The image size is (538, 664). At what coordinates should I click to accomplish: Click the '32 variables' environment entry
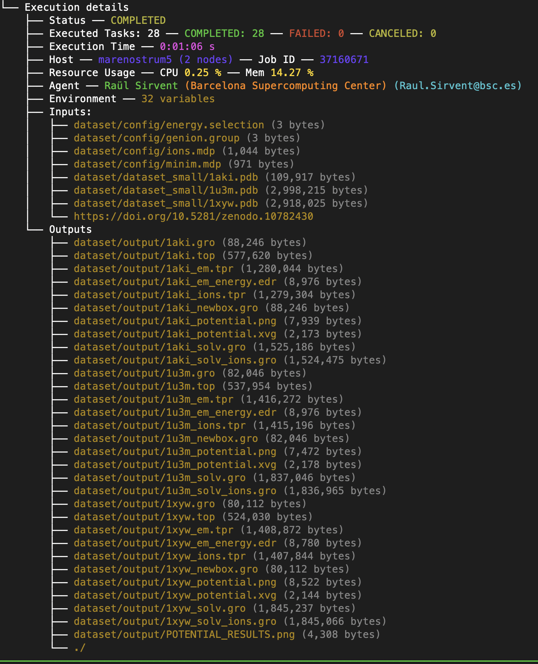(178, 99)
